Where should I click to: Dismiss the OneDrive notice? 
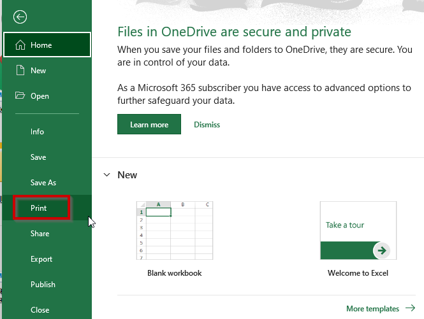click(x=207, y=125)
